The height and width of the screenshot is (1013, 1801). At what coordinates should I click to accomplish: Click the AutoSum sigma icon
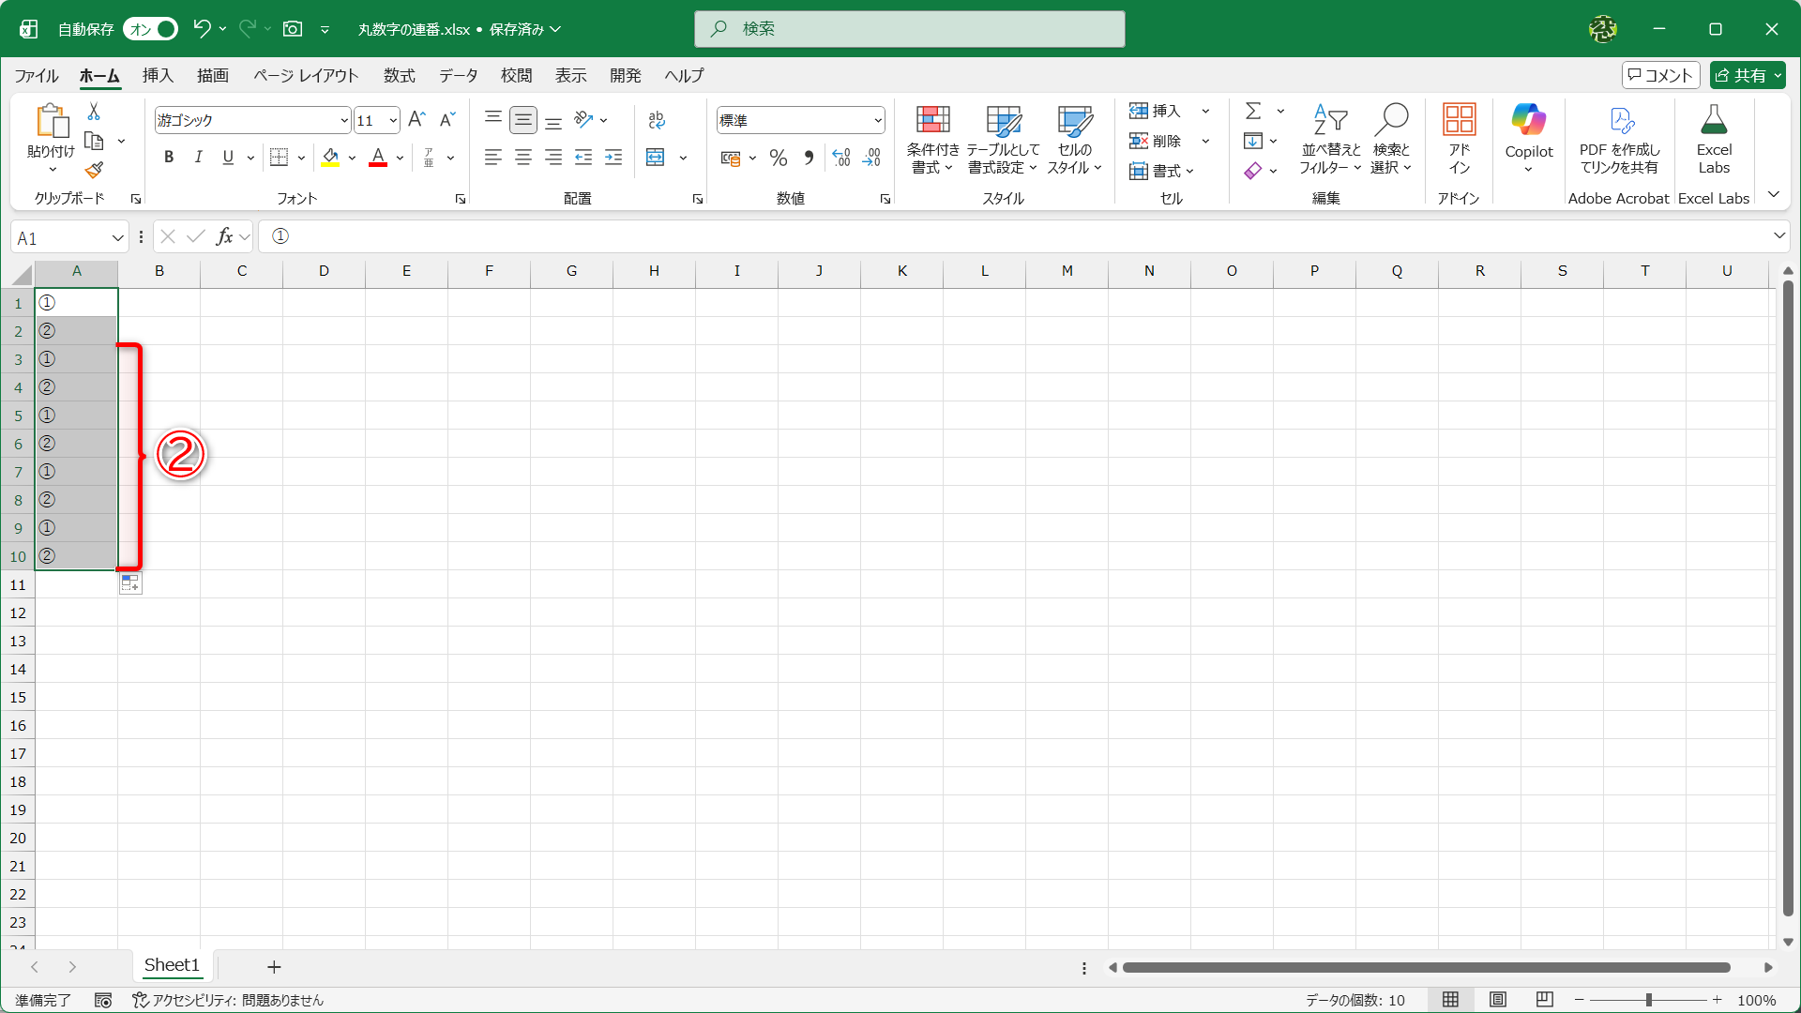pos(1253,112)
